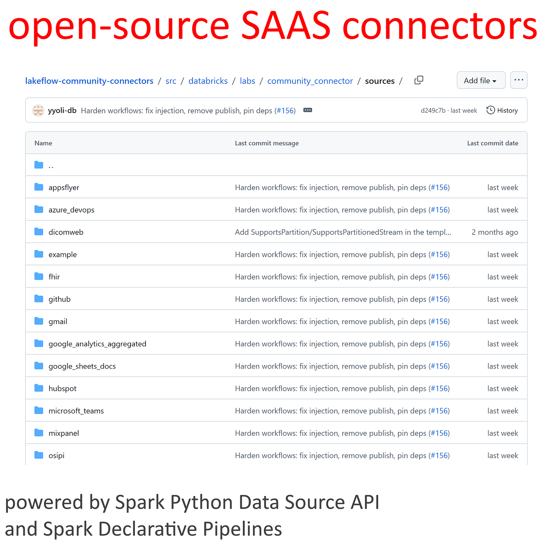Click the fhir folder icon

coord(39,276)
